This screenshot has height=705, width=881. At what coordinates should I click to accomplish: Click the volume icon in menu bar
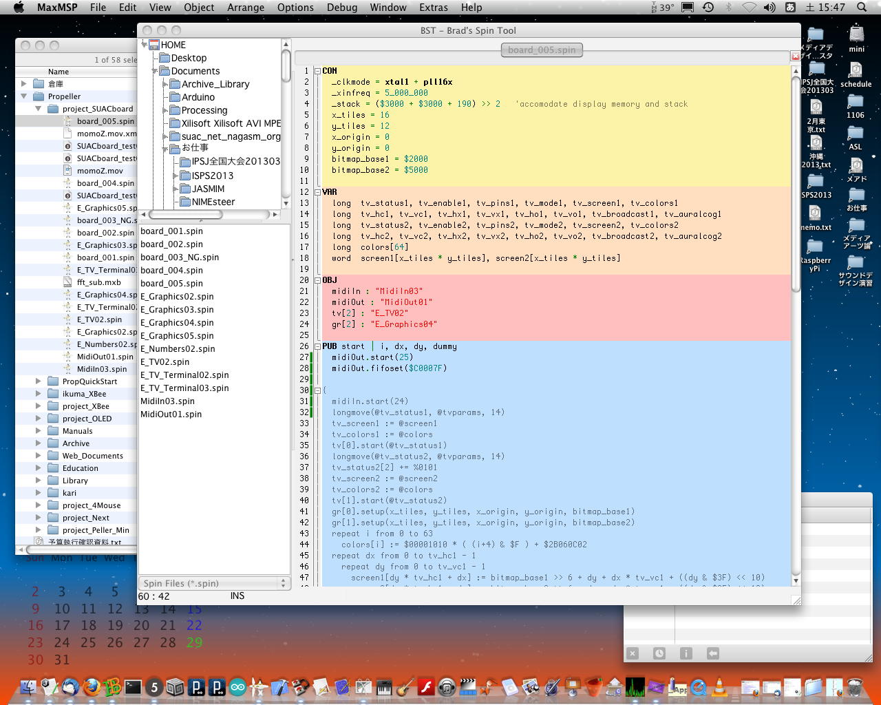click(769, 8)
